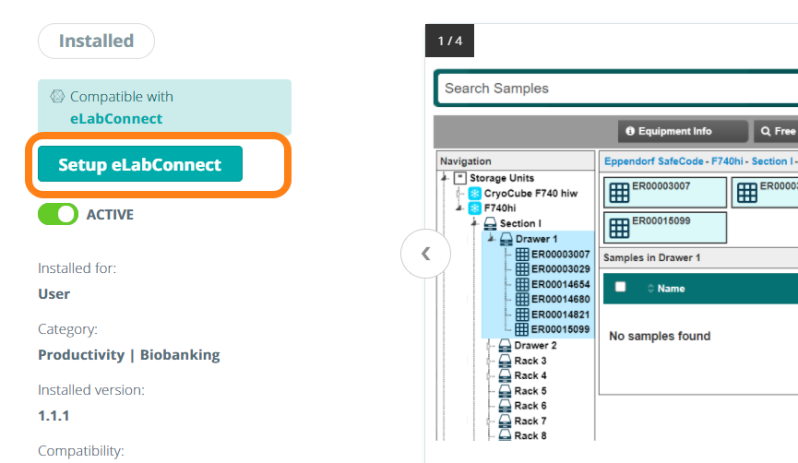
Task: Click the F740hi snowflake freezer icon
Action: (475, 208)
